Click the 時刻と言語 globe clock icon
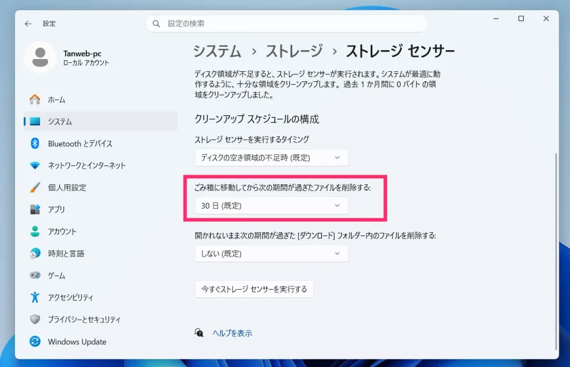Screen dimensions: 570x367 click(35, 253)
